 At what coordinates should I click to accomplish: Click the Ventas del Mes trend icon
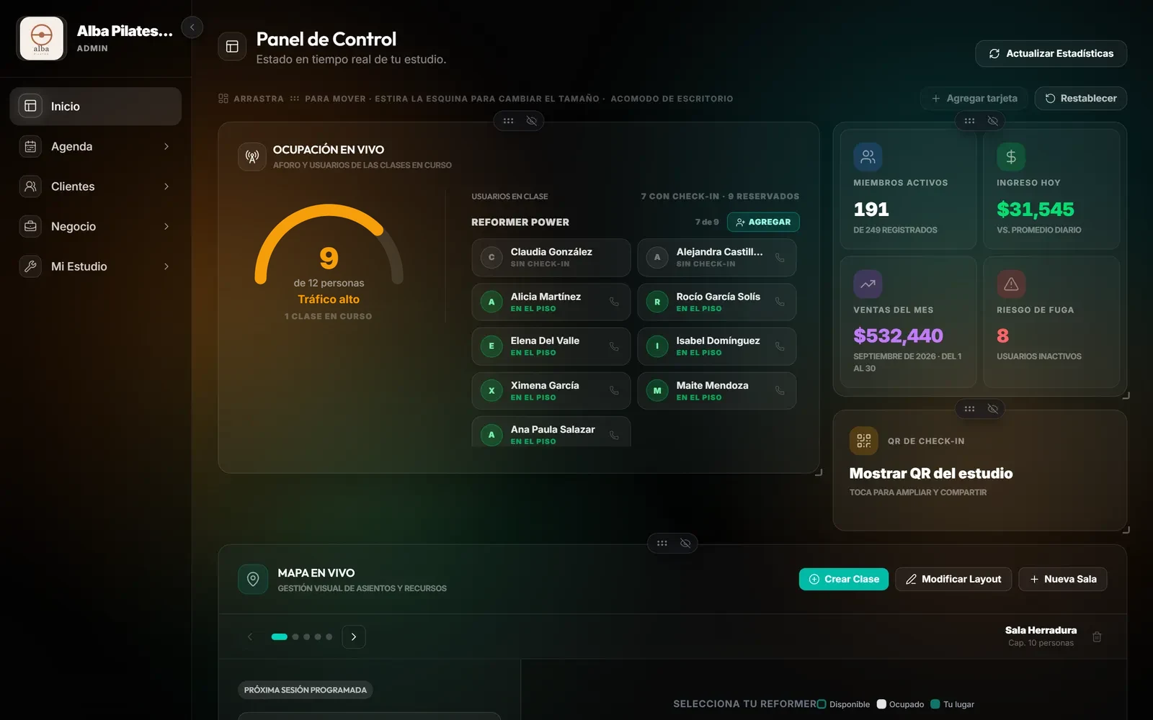point(868,284)
